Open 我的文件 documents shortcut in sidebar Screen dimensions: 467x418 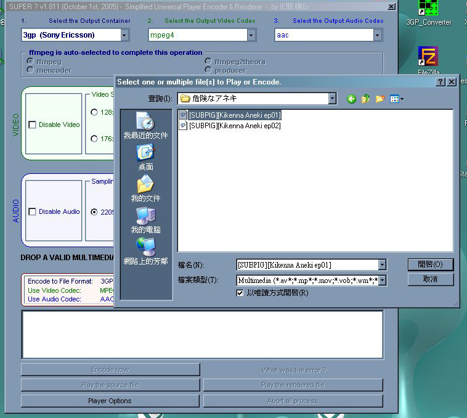pyautogui.click(x=145, y=189)
